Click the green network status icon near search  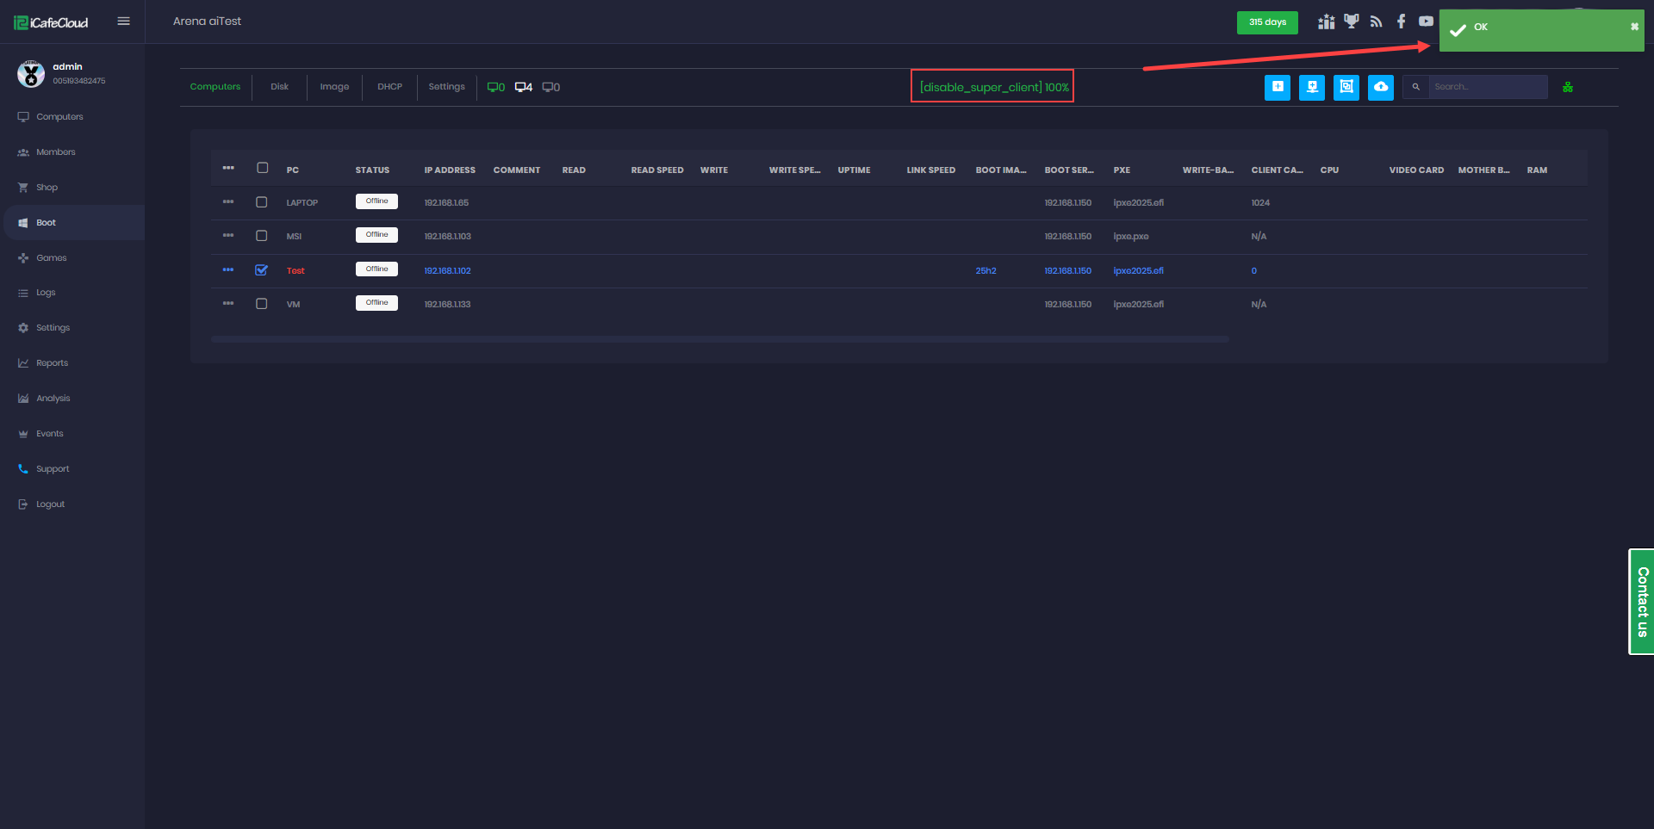1568,86
